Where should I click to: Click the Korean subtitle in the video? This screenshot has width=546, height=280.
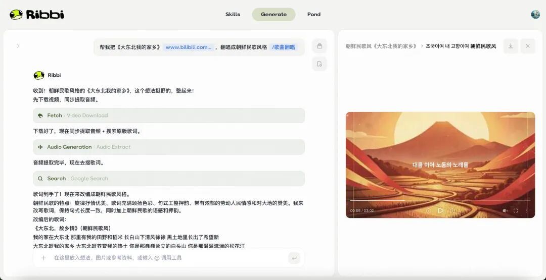click(x=440, y=165)
